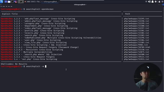Minimize the terminal window
This screenshot has width=164, height=92.
[x=159, y=5]
